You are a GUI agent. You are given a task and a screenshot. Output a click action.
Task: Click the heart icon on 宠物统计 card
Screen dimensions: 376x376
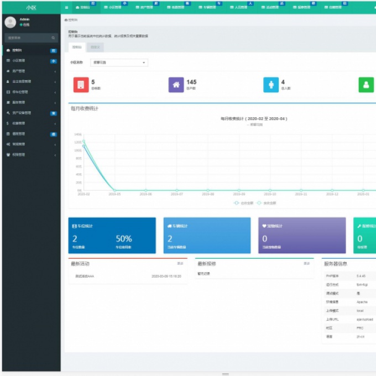pyautogui.click(x=264, y=226)
